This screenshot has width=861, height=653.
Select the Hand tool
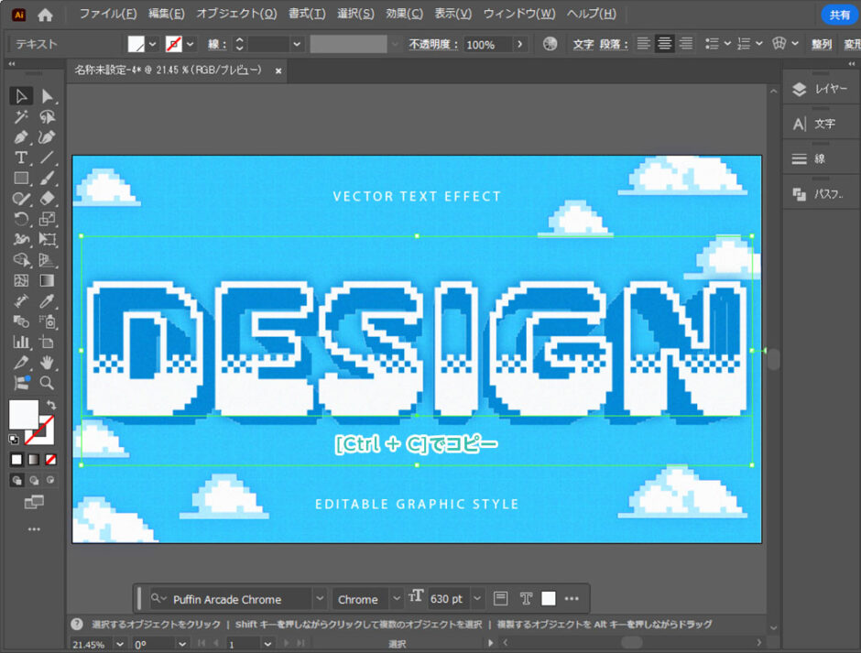[x=48, y=363]
